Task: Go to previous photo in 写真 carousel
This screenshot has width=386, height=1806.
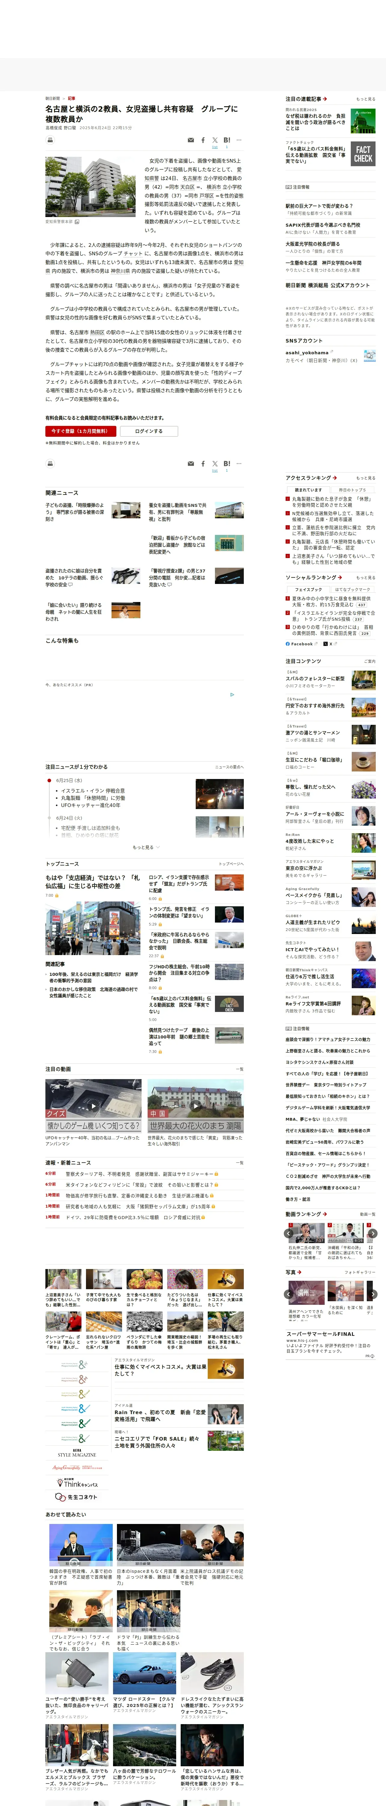Action: pyautogui.click(x=289, y=1294)
